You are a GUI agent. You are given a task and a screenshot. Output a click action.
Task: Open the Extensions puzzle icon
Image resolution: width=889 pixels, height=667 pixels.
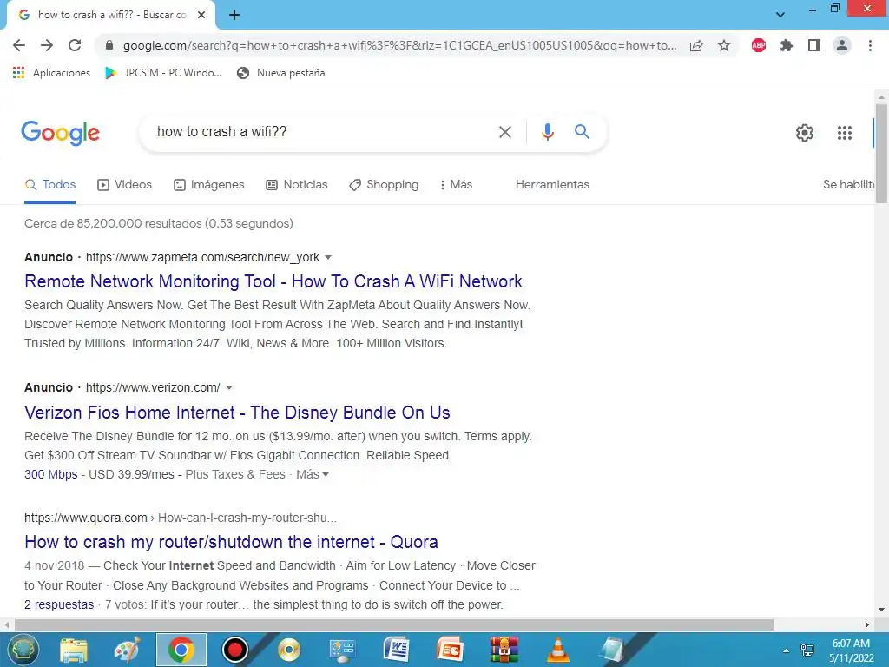click(787, 45)
